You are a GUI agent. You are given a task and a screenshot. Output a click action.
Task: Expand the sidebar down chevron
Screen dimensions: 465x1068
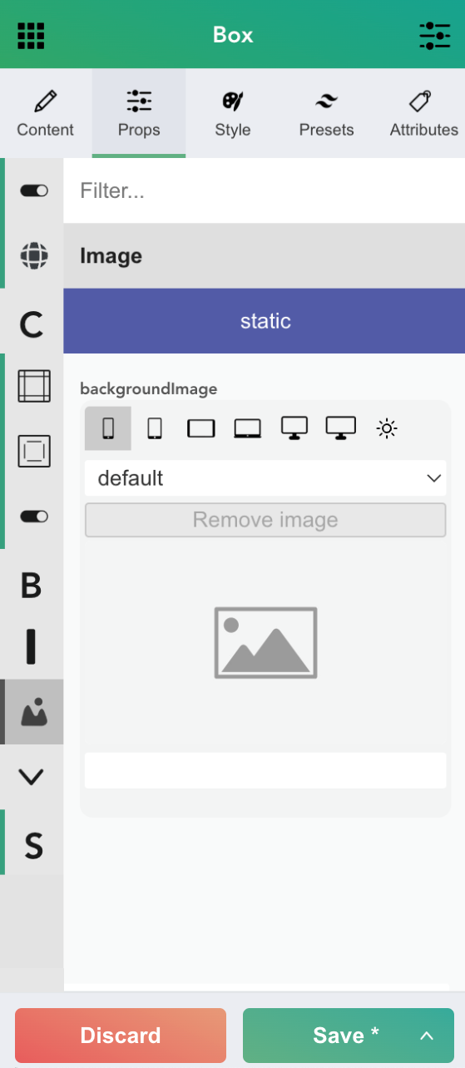[x=31, y=777]
